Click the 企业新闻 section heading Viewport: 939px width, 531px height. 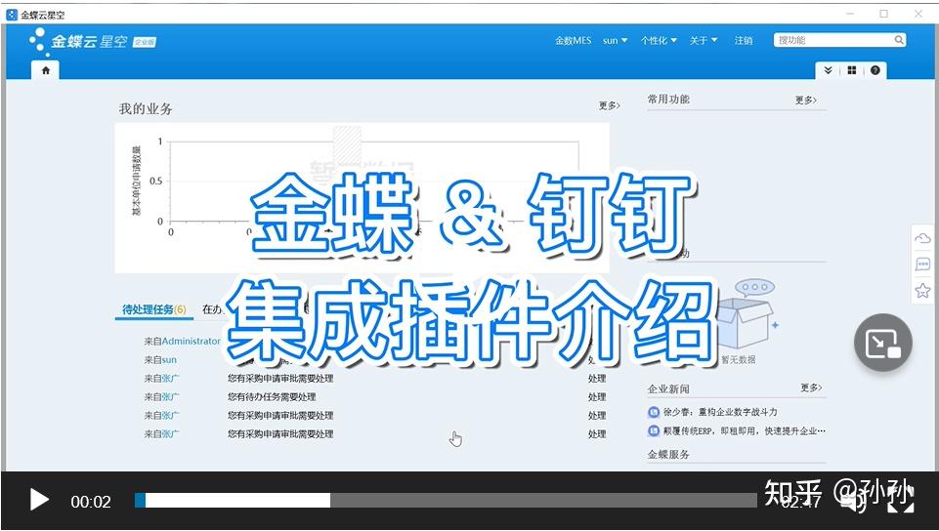pos(668,389)
